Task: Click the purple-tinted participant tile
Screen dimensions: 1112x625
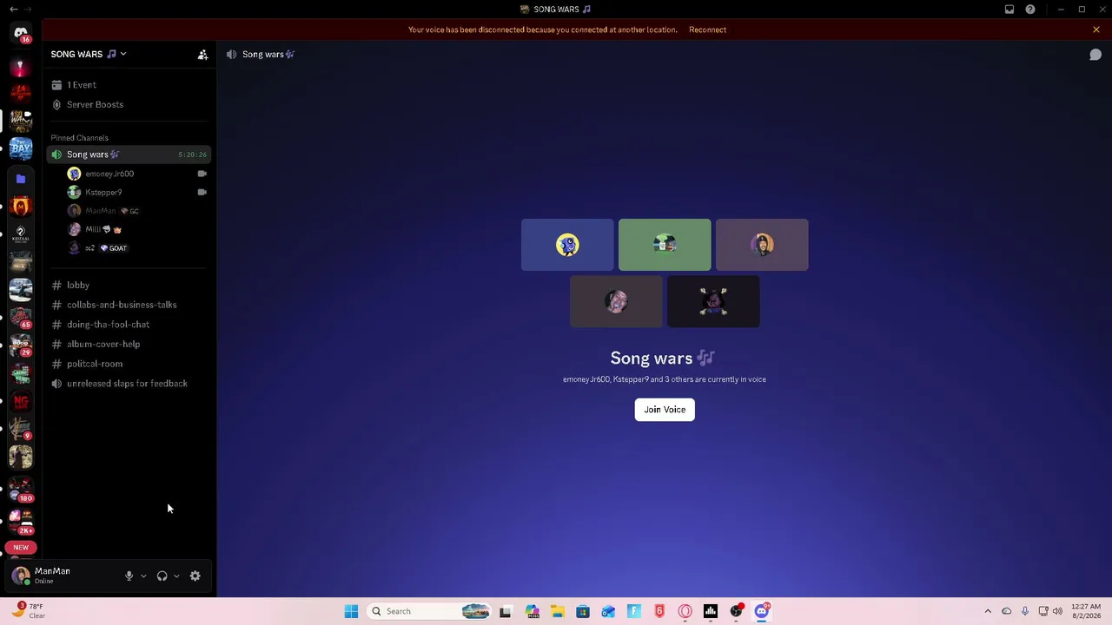Action: coord(762,245)
